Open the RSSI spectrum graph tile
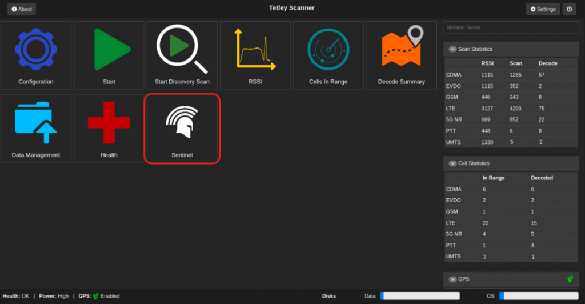 pyautogui.click(x=255, y=55)
